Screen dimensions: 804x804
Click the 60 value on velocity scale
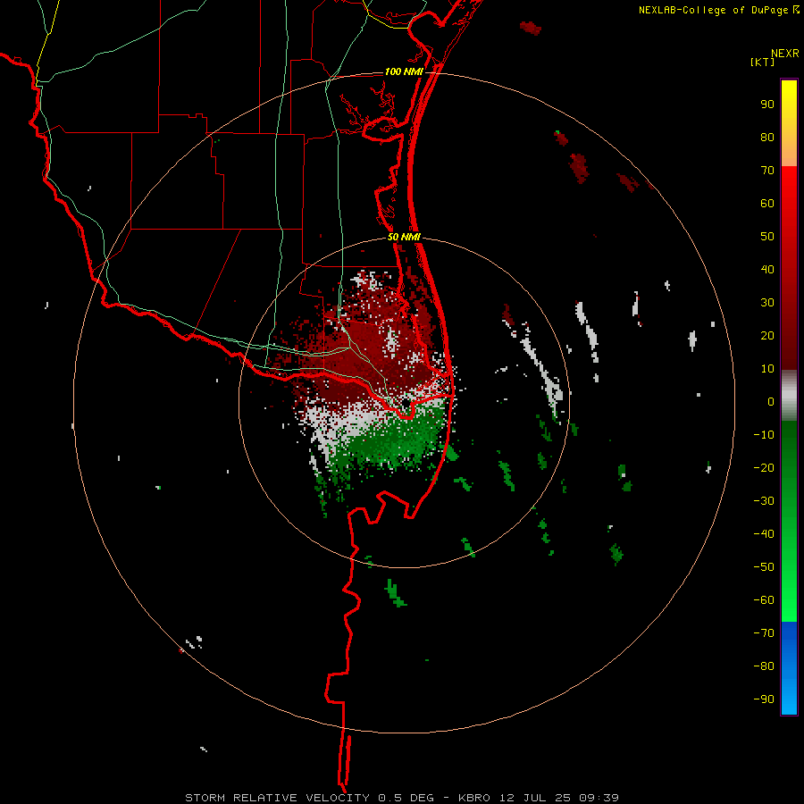click(x=767, y=204)
